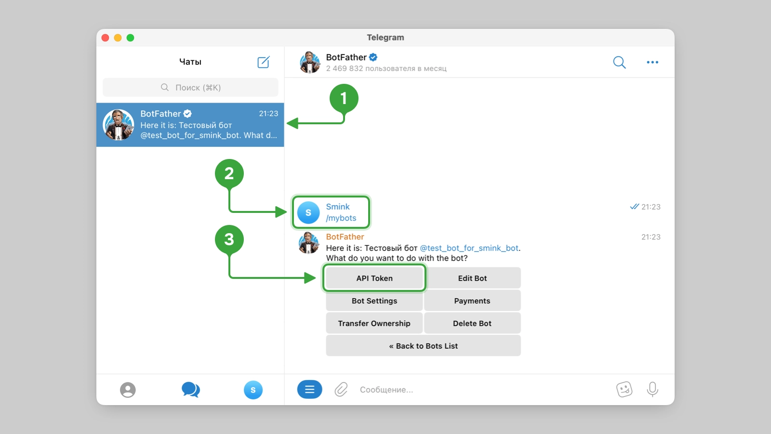Click the Delete Bot button

472,323
